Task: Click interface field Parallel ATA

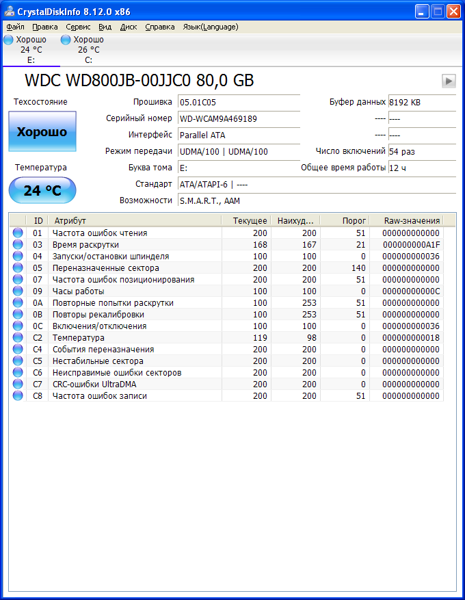Action: (239, 135)
